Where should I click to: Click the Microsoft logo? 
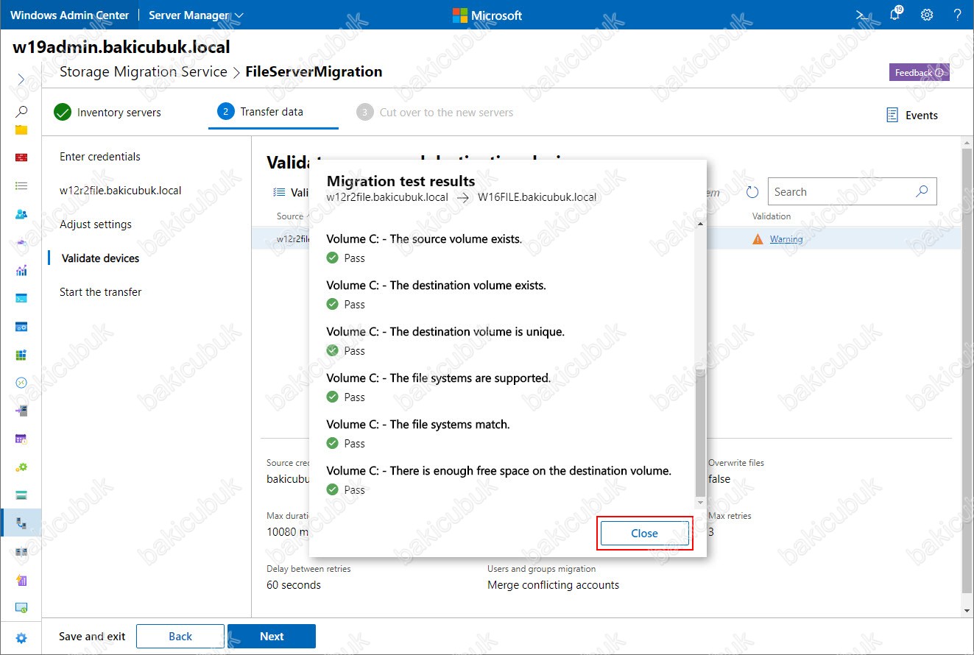[487, 15]
